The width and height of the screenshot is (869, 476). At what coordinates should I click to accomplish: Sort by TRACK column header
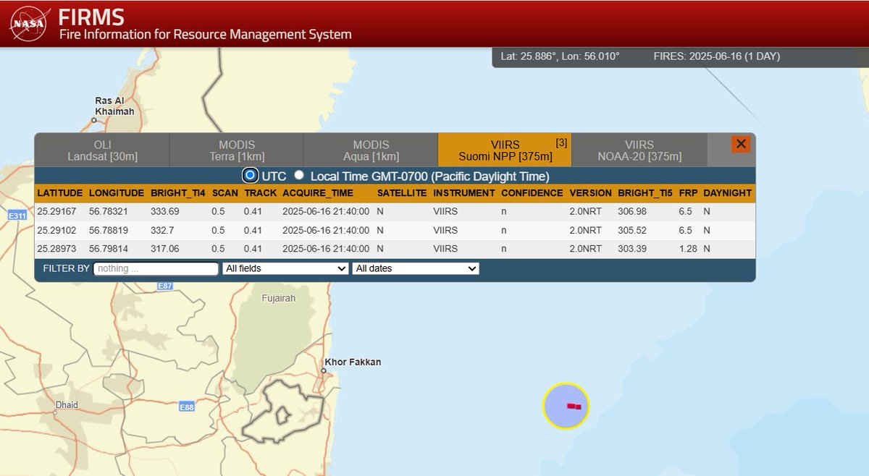point(261,193)
